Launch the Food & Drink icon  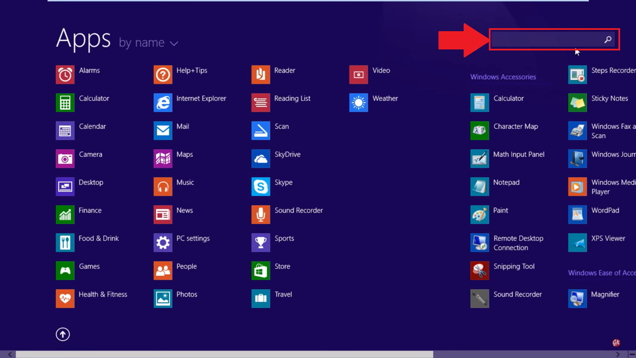65,243
